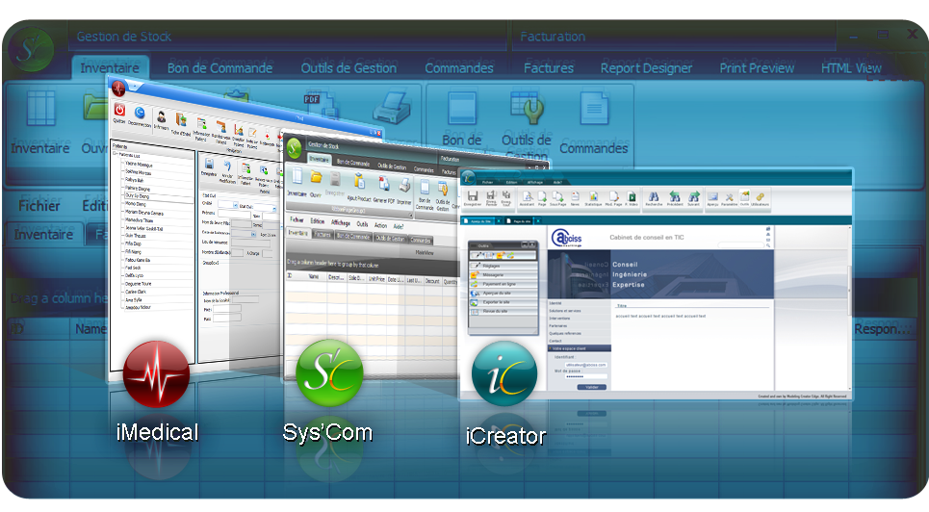Screen dimensions: 929x512
Task: Open Action menu in Sys'Com window
Action: (380, 225)
